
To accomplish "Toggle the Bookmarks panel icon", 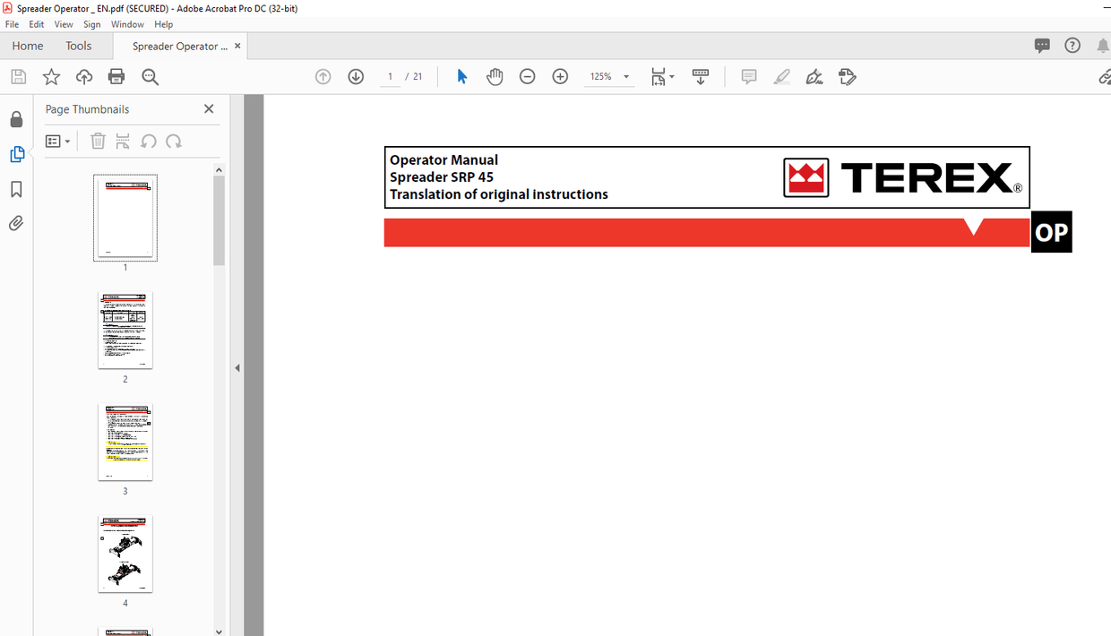I will click(x=16, y=189).
